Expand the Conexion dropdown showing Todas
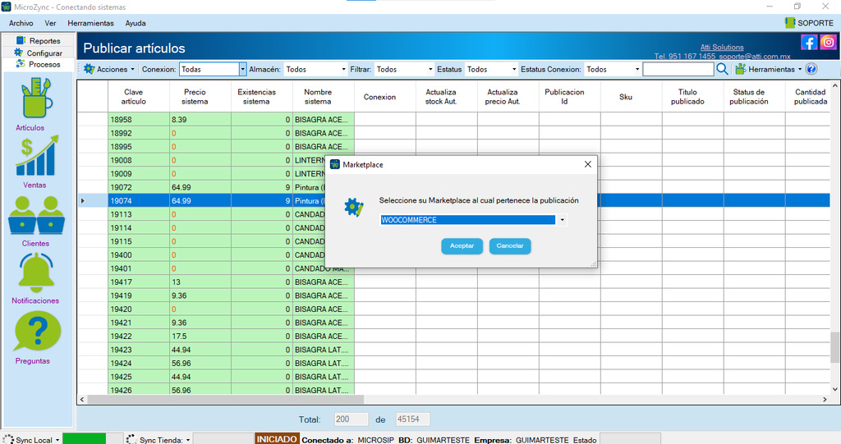 coord(242,69)
